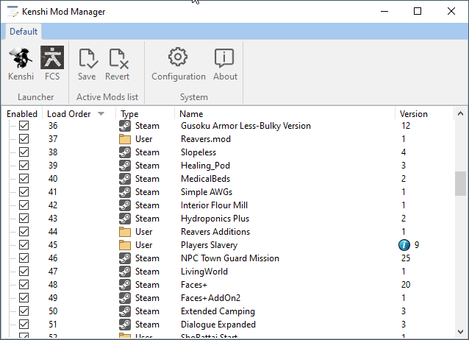
Task: Open the About info icon
Action: 225,64
